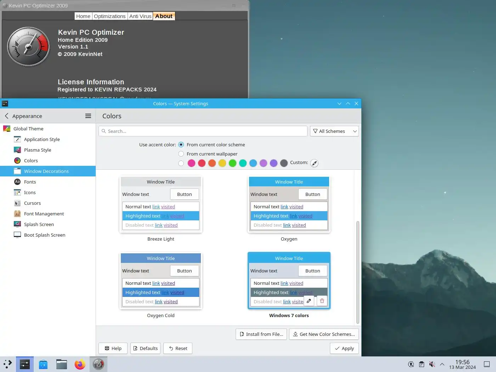Viewport: 496px width, 372px height.
Task: Click the Boot Splash Screen monitor icon
Action: pos(17,235)
